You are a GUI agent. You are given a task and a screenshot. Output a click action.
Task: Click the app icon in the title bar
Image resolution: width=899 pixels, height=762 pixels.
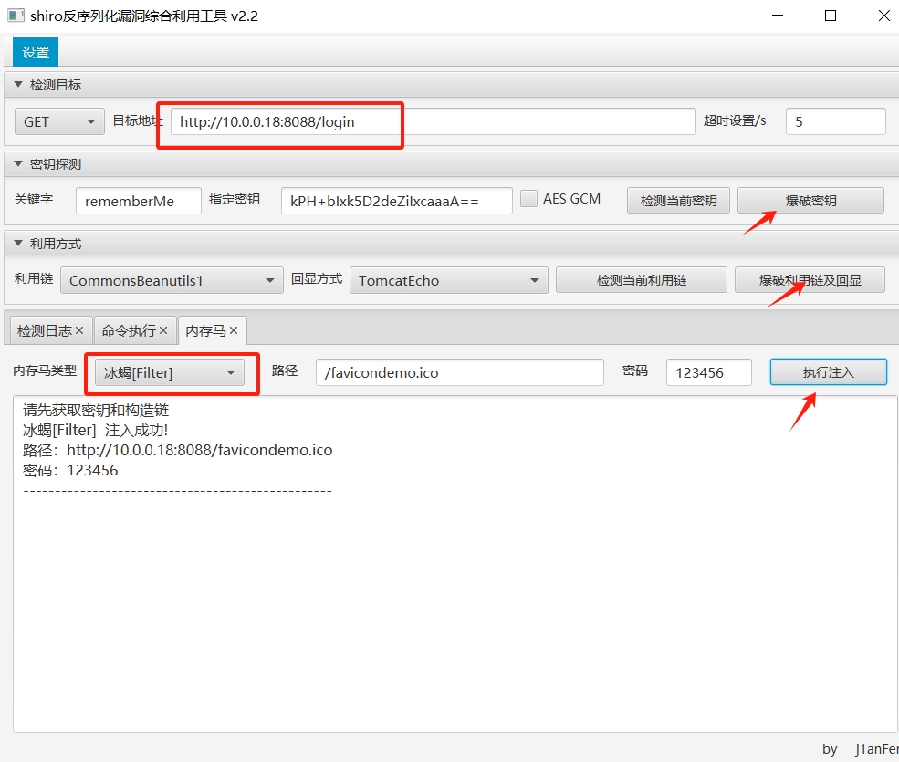(16, 16)
